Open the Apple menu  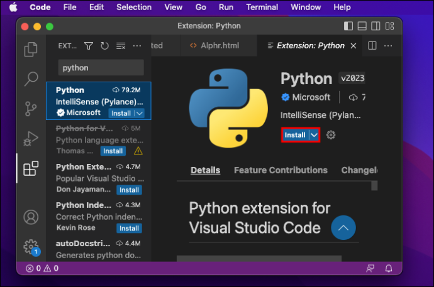tap(13, 7)
